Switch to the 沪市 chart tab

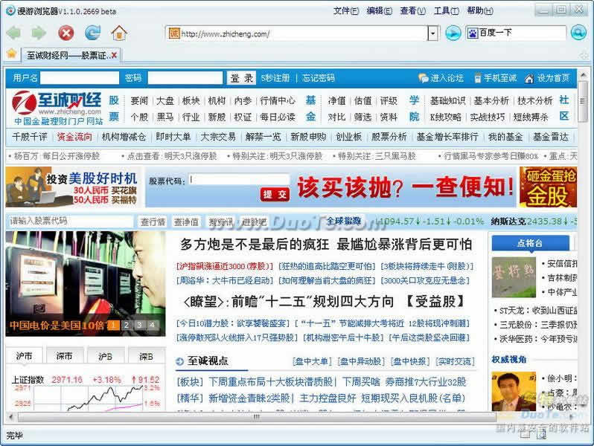click(24, 356)
